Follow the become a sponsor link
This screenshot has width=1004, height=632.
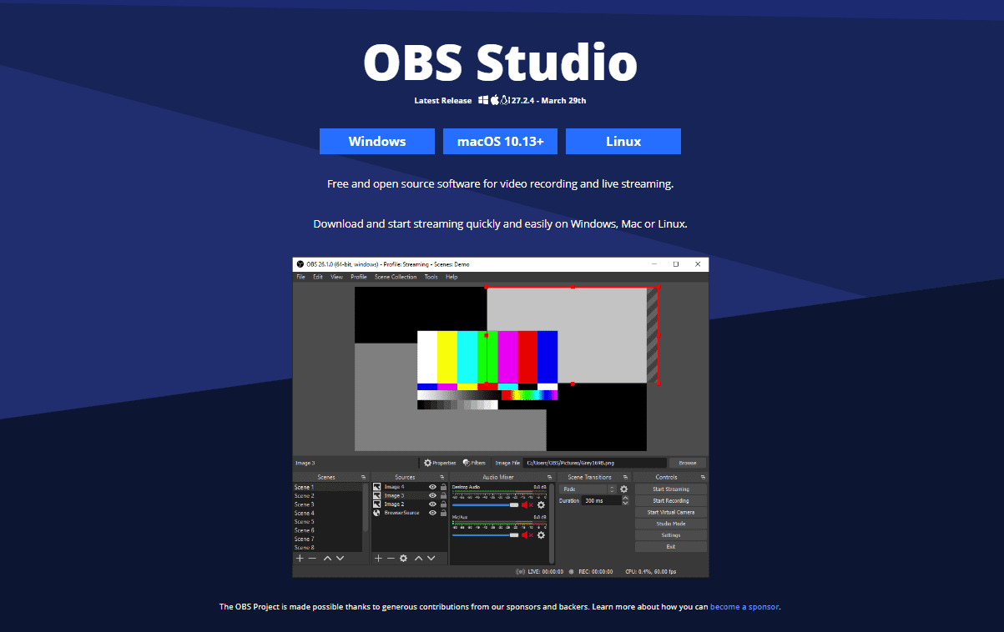click(744, 606)
